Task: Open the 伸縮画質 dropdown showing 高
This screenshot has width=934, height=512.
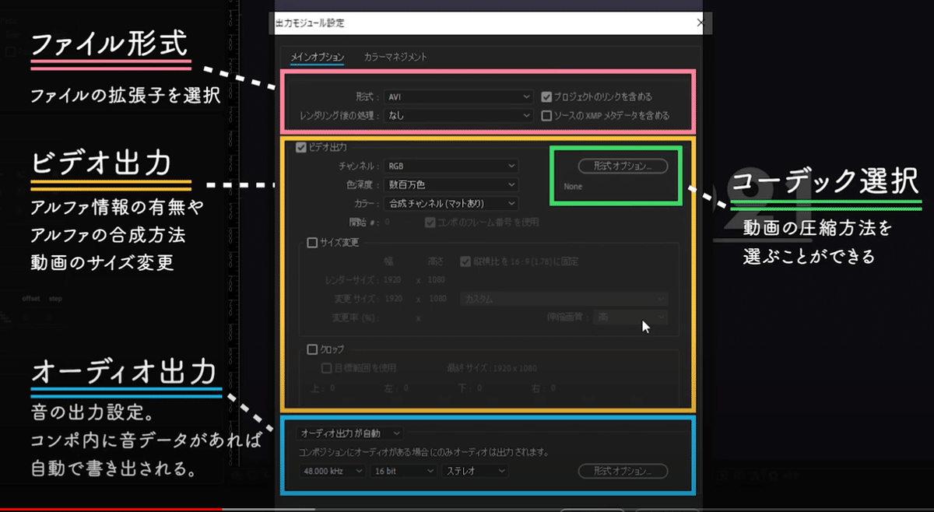Action: (x=630, y=317)
